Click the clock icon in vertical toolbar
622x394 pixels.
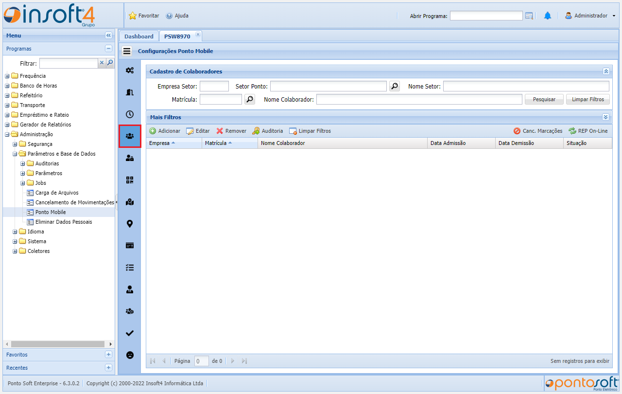pos(130,114)
